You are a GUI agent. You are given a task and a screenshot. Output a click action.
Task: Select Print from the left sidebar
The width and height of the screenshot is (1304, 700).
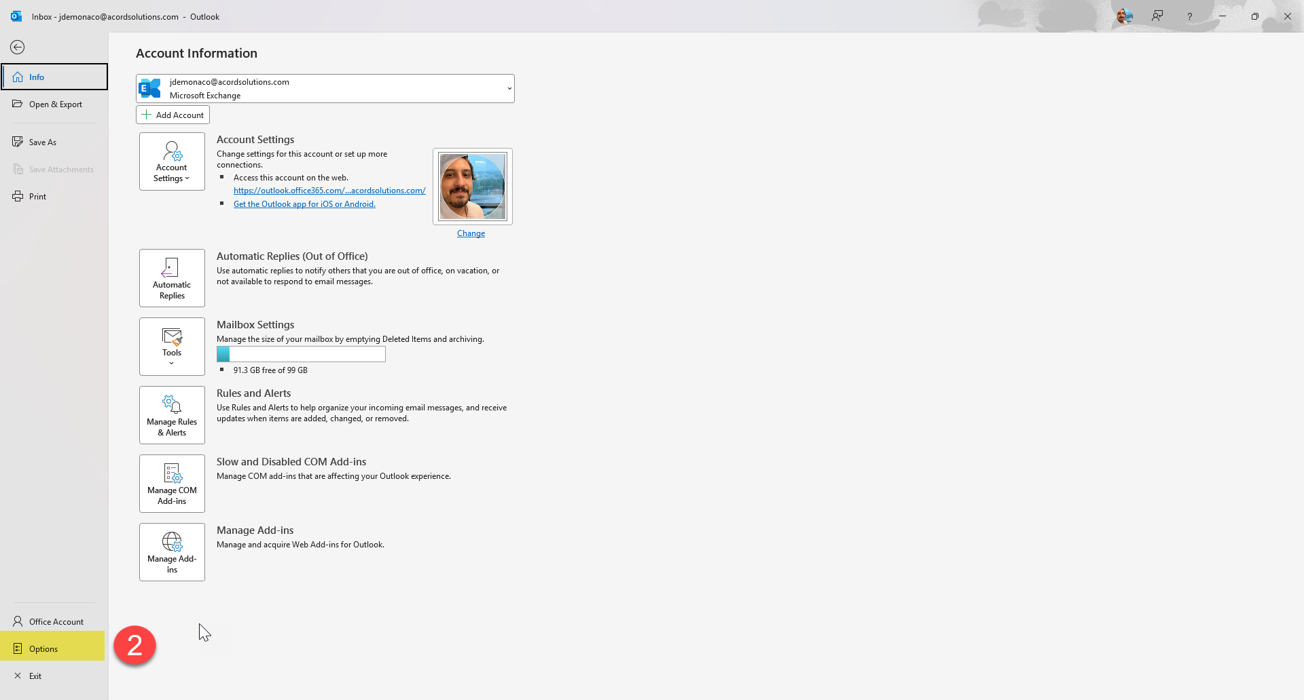(37, 197)
